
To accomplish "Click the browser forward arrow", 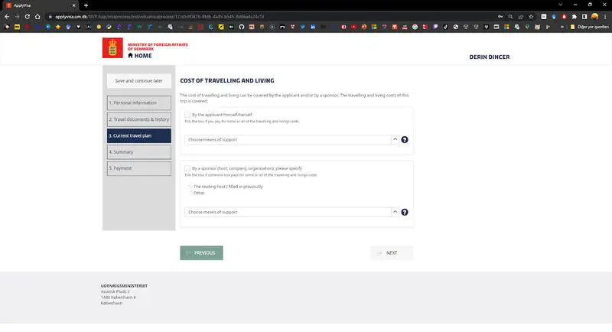I will [17, 17].
